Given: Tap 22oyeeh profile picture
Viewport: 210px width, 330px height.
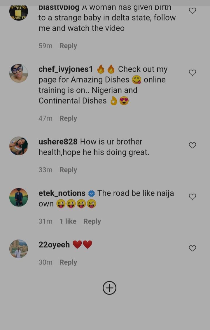Looking at the screenshot, I should 19,249.
